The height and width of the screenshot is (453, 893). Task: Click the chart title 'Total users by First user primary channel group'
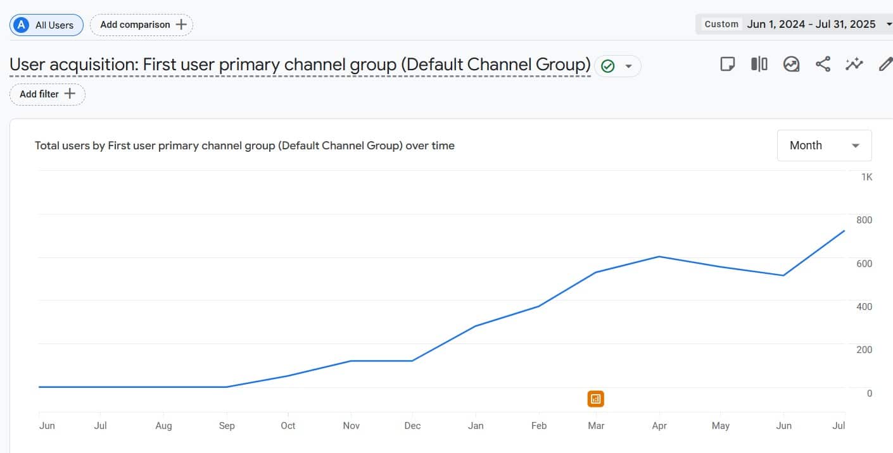244,146
